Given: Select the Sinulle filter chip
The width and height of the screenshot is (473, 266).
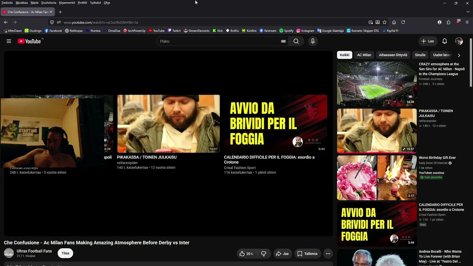Looking at the screenshot, I should (x=420, y=55).
